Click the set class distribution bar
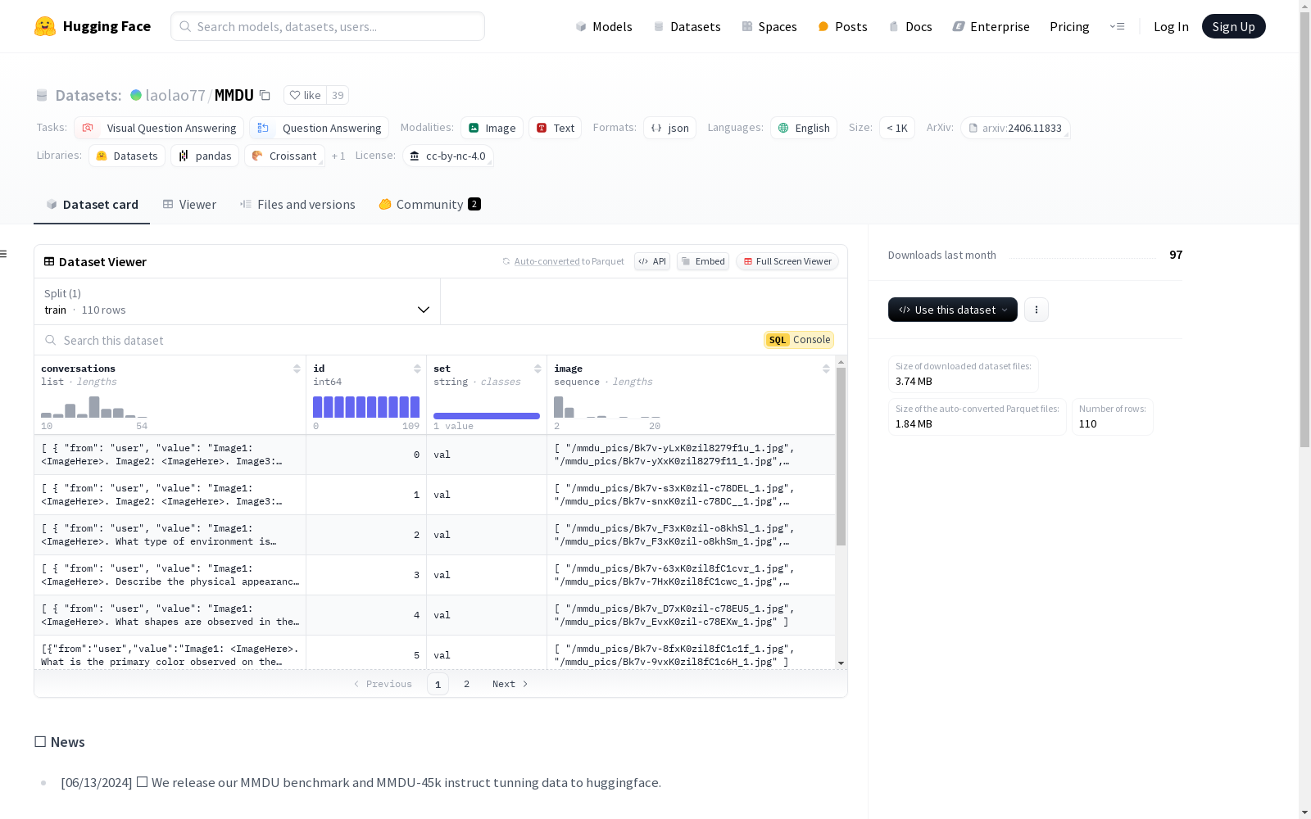Image resolution: width=1311 pixels, height=819 pixels. pos(487,416)
